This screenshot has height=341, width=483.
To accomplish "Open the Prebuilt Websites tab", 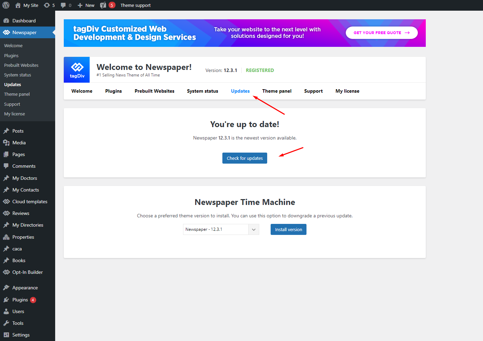I will 154,91.
